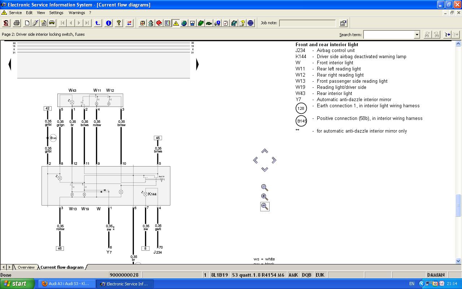Viewport: 462px width, 289px height.
Task: Switch to Firefox Audi A3 taskbar window
Action: [x=67, y=284]
